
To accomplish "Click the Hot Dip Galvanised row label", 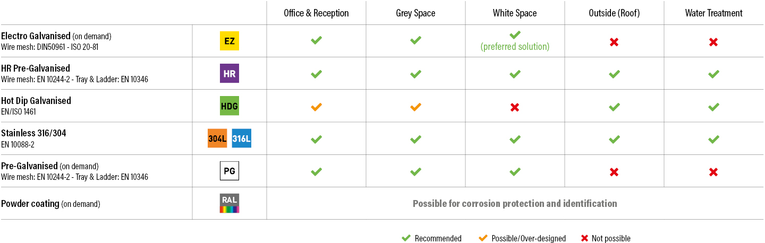I will [x=36, y=101].
